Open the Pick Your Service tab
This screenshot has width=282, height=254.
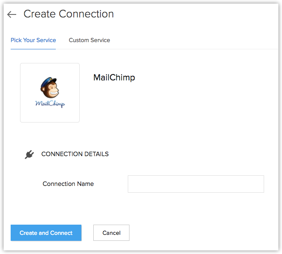coord(33,40)
